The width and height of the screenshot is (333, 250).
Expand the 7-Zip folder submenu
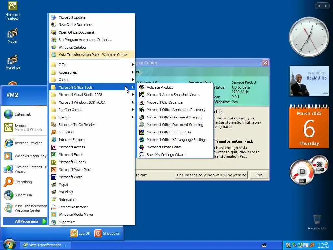point(92,65)
